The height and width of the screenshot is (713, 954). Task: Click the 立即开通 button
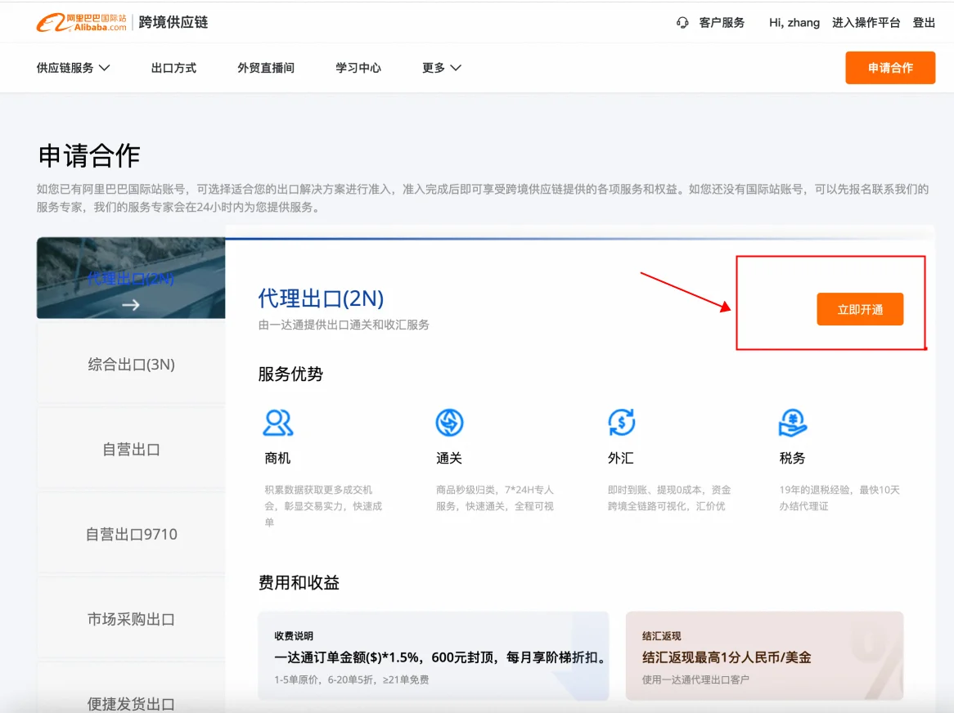pos(860,309)
